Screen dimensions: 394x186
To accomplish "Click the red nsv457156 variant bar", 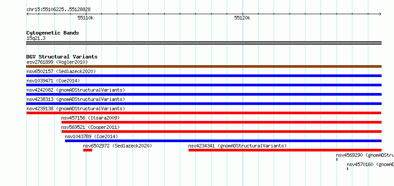I will (x=222, y=122).
